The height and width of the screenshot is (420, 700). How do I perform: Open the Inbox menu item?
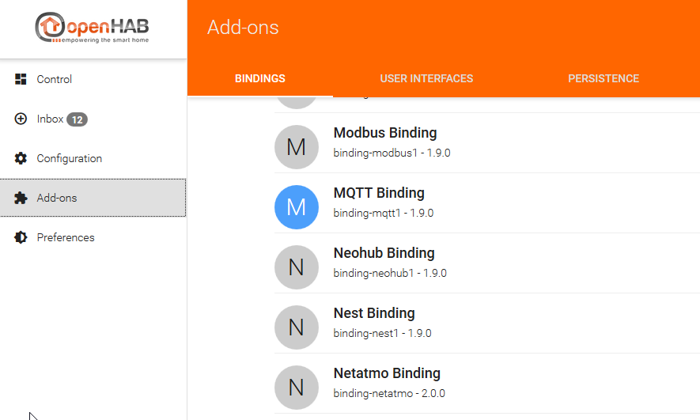tap(93, 119)
